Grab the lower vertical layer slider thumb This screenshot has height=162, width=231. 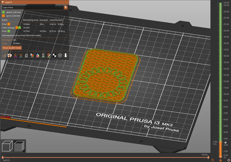click(221, 157)
